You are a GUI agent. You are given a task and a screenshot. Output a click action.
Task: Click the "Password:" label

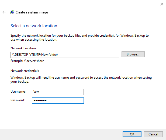[18, 100]
